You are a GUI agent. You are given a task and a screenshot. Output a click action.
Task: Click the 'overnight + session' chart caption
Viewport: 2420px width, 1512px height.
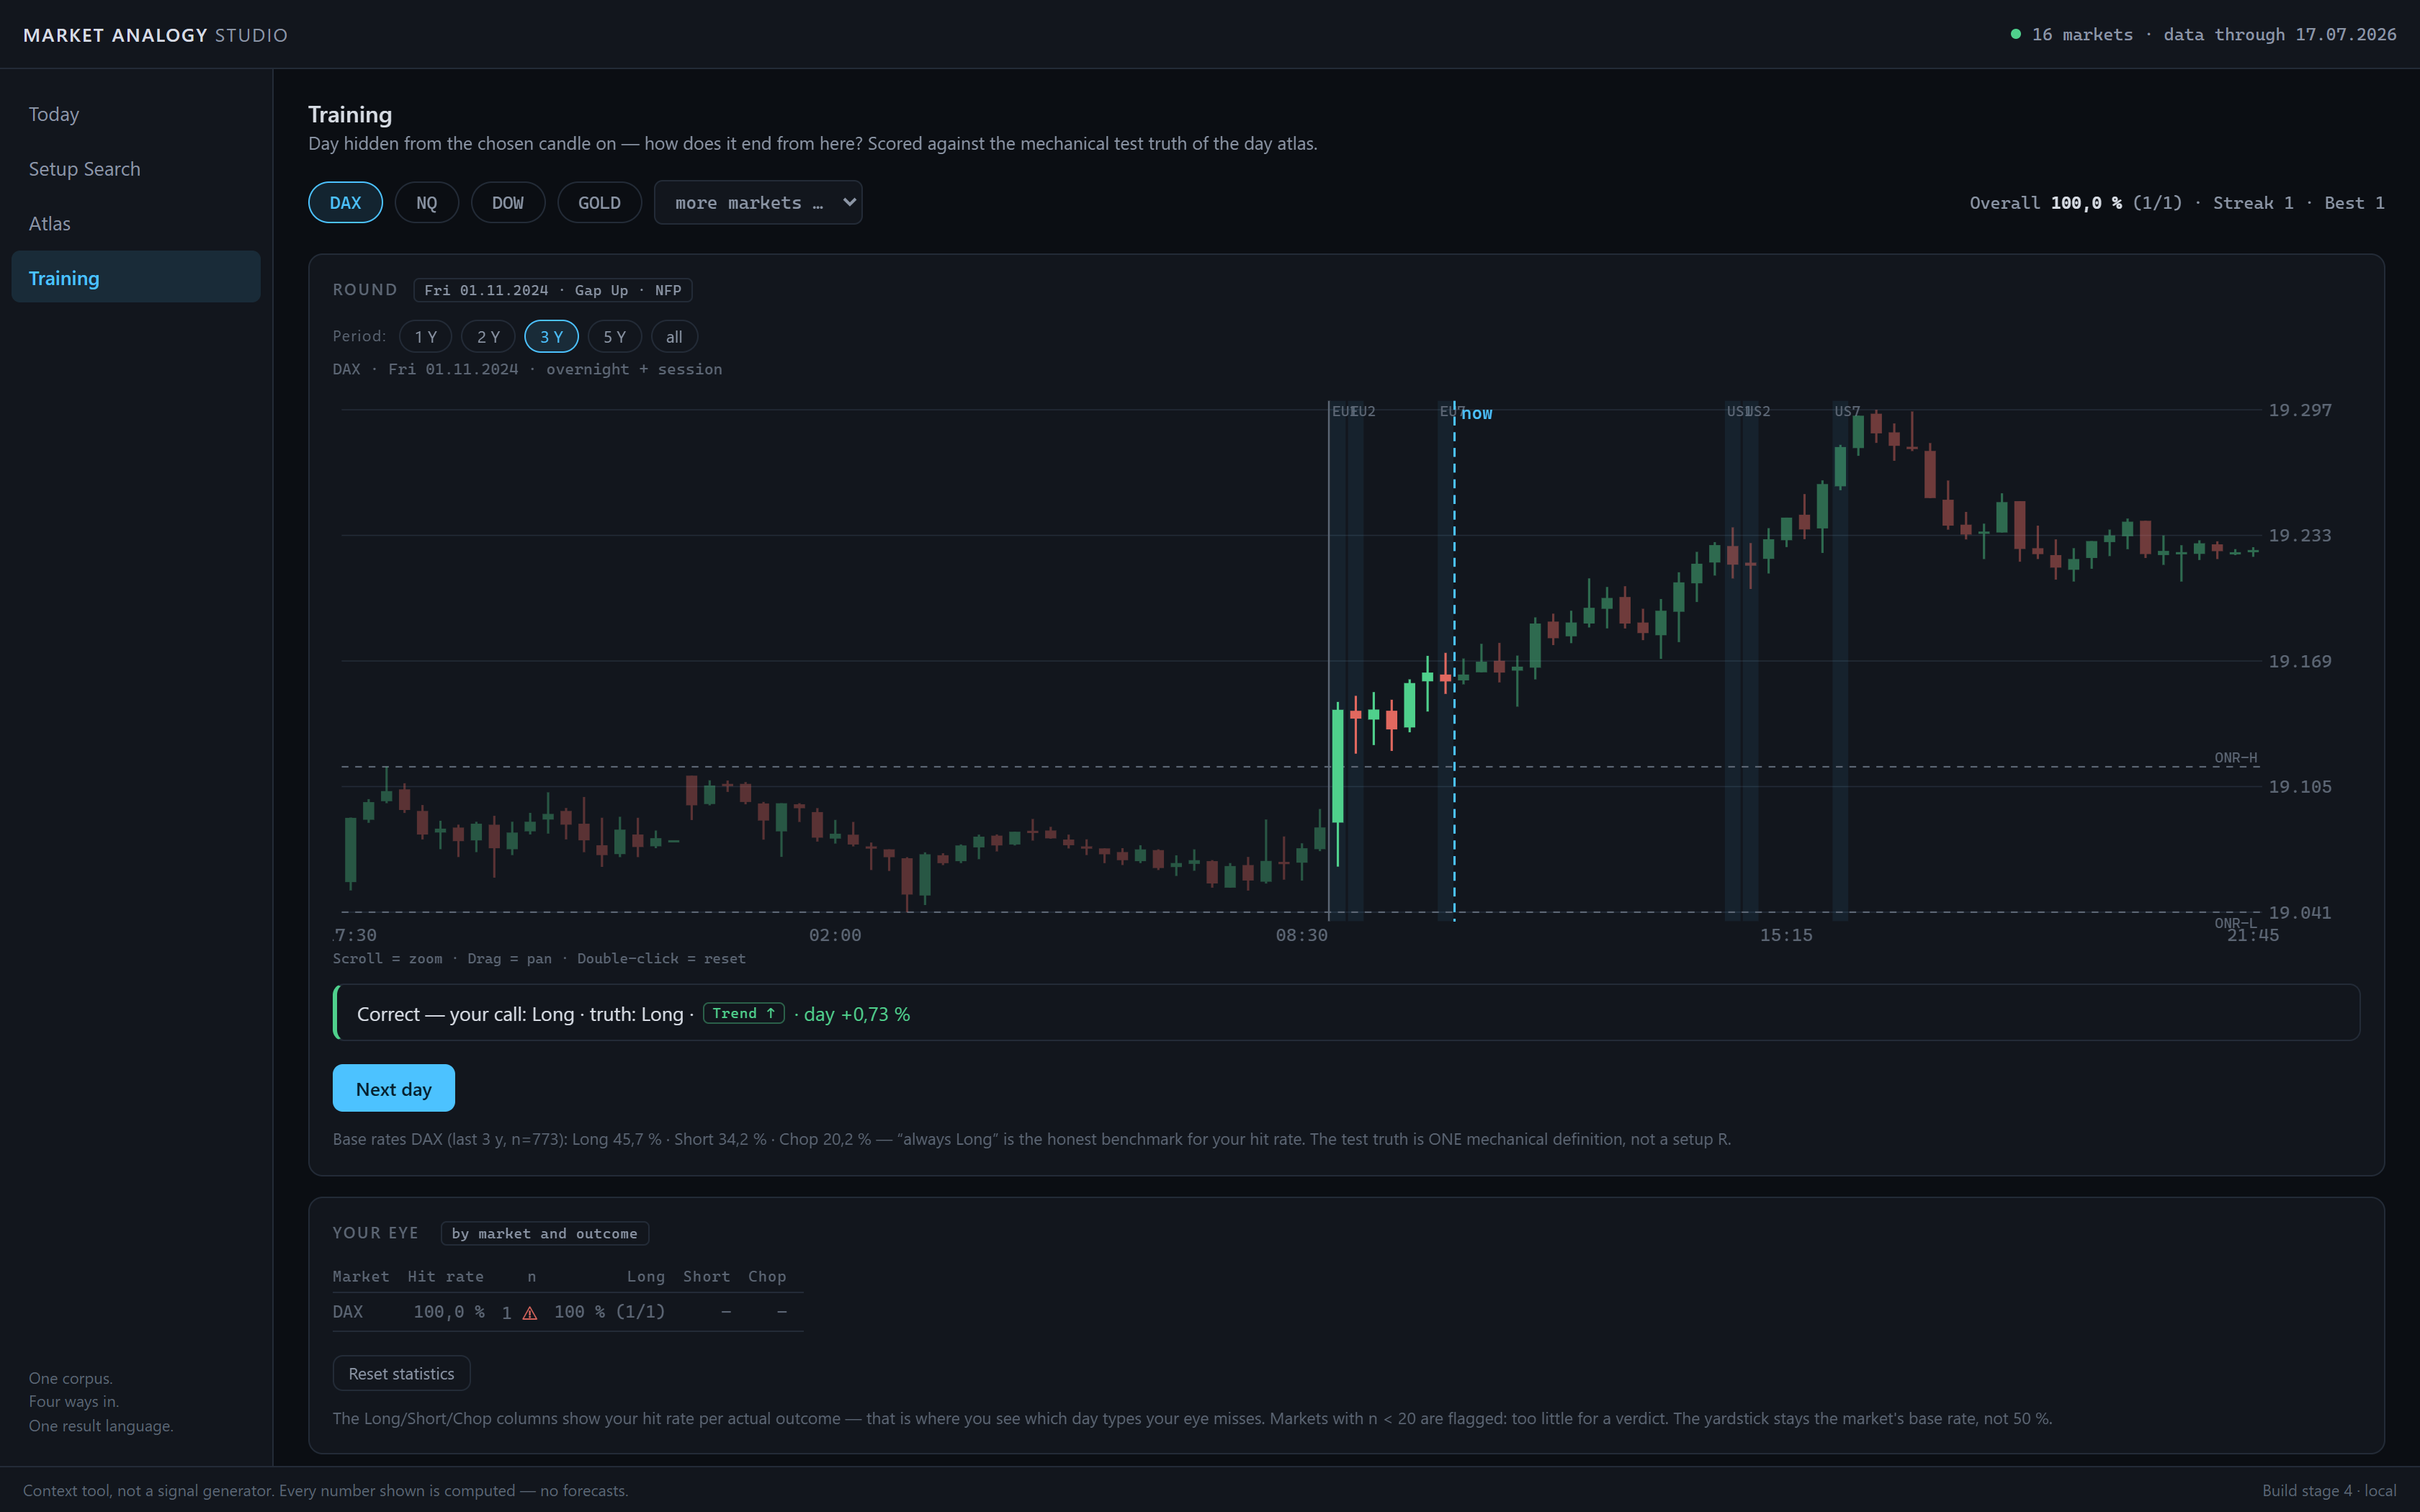[x=634, y=369]
